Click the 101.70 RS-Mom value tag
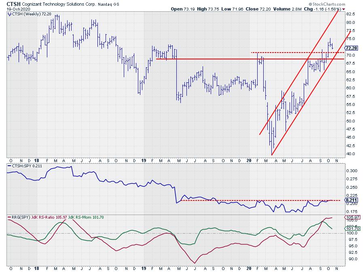 352,228
